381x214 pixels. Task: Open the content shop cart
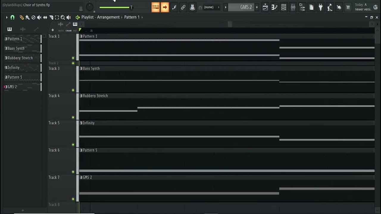coord(348,7)
